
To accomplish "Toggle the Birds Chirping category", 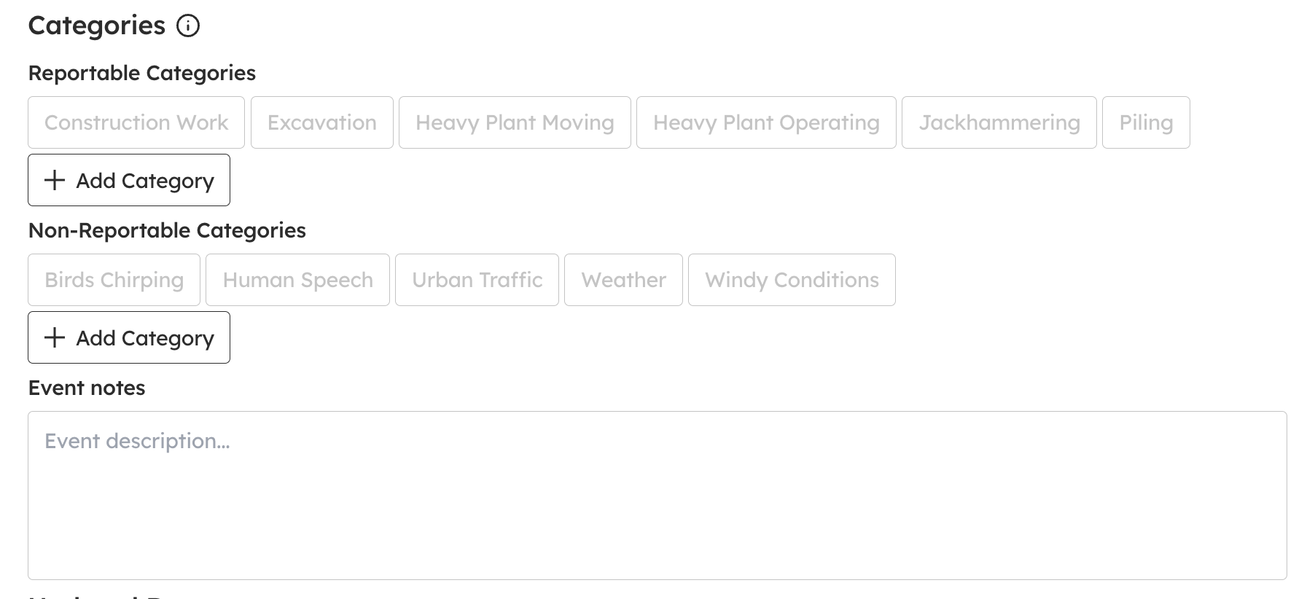I will 114,280.
